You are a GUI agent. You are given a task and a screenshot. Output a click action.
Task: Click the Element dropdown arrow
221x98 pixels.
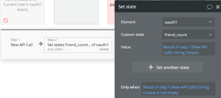click(x=210, y=22)
